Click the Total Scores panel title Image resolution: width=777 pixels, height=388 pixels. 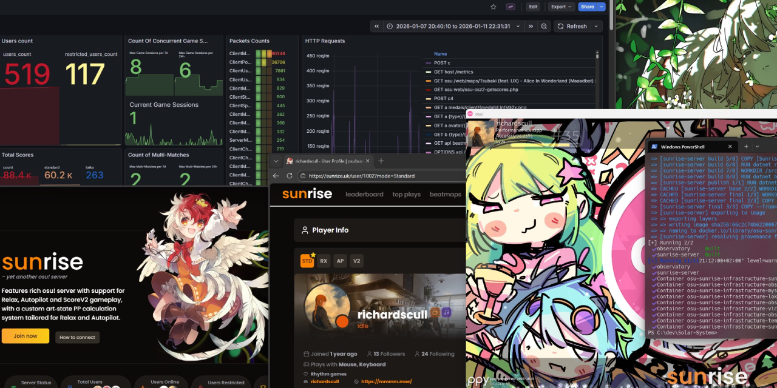18,155
